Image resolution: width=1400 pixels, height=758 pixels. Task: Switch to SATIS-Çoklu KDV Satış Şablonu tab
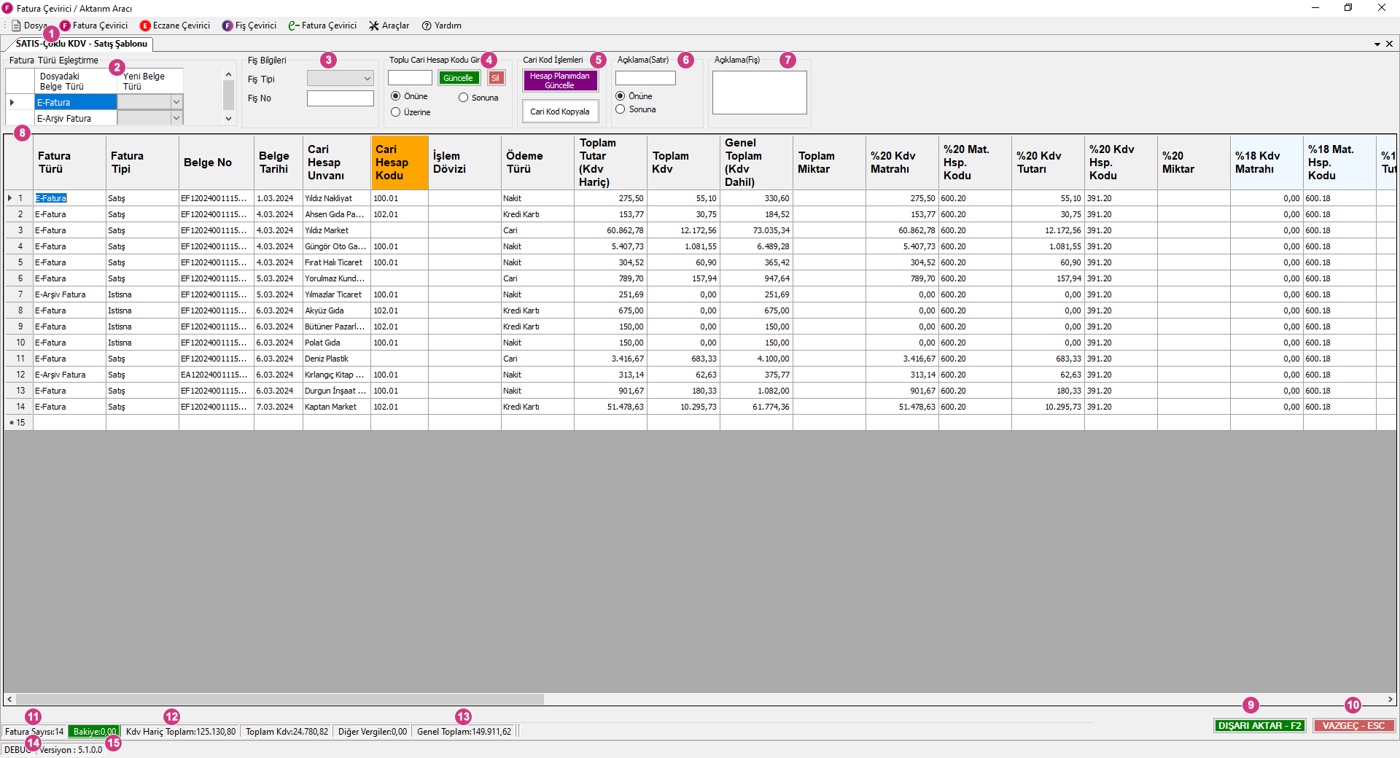click(82, 44)
